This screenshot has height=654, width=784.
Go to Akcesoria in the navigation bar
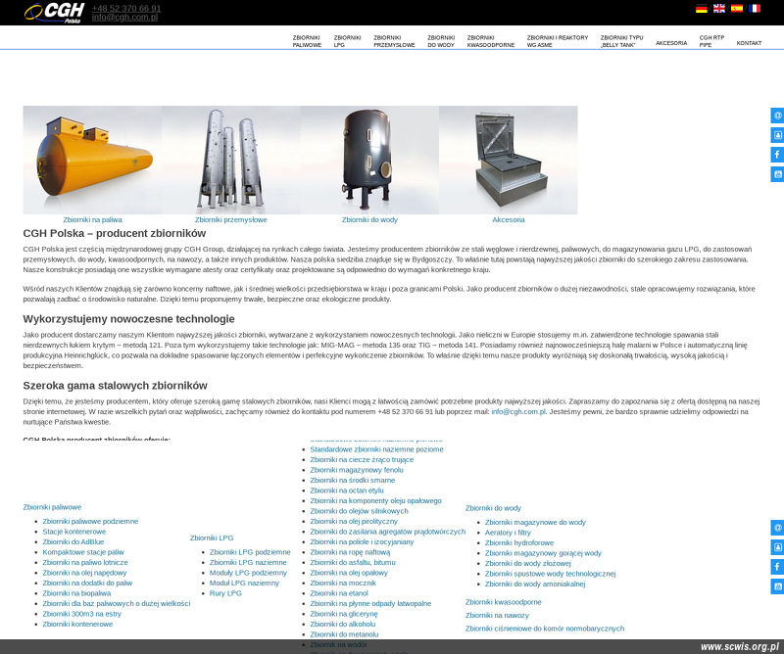point(671,43)
